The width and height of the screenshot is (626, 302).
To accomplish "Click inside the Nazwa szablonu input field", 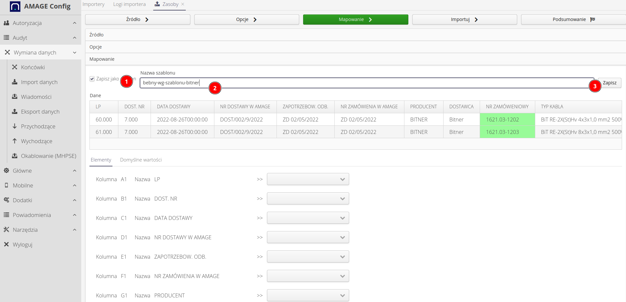I will pos(329,83).
